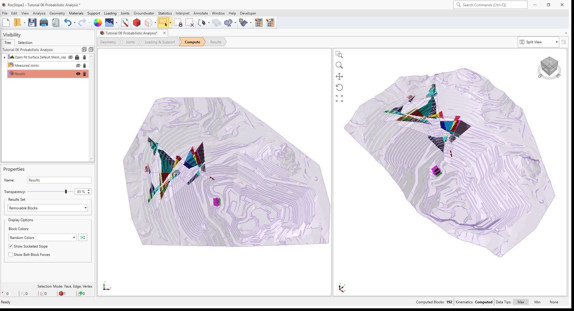Go to the Results workflow tab
Image resolution: width=574 pixels, height=311 pixels.
216,42
